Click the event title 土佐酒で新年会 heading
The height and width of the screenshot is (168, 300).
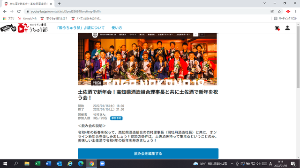click(x=148, y=95)
